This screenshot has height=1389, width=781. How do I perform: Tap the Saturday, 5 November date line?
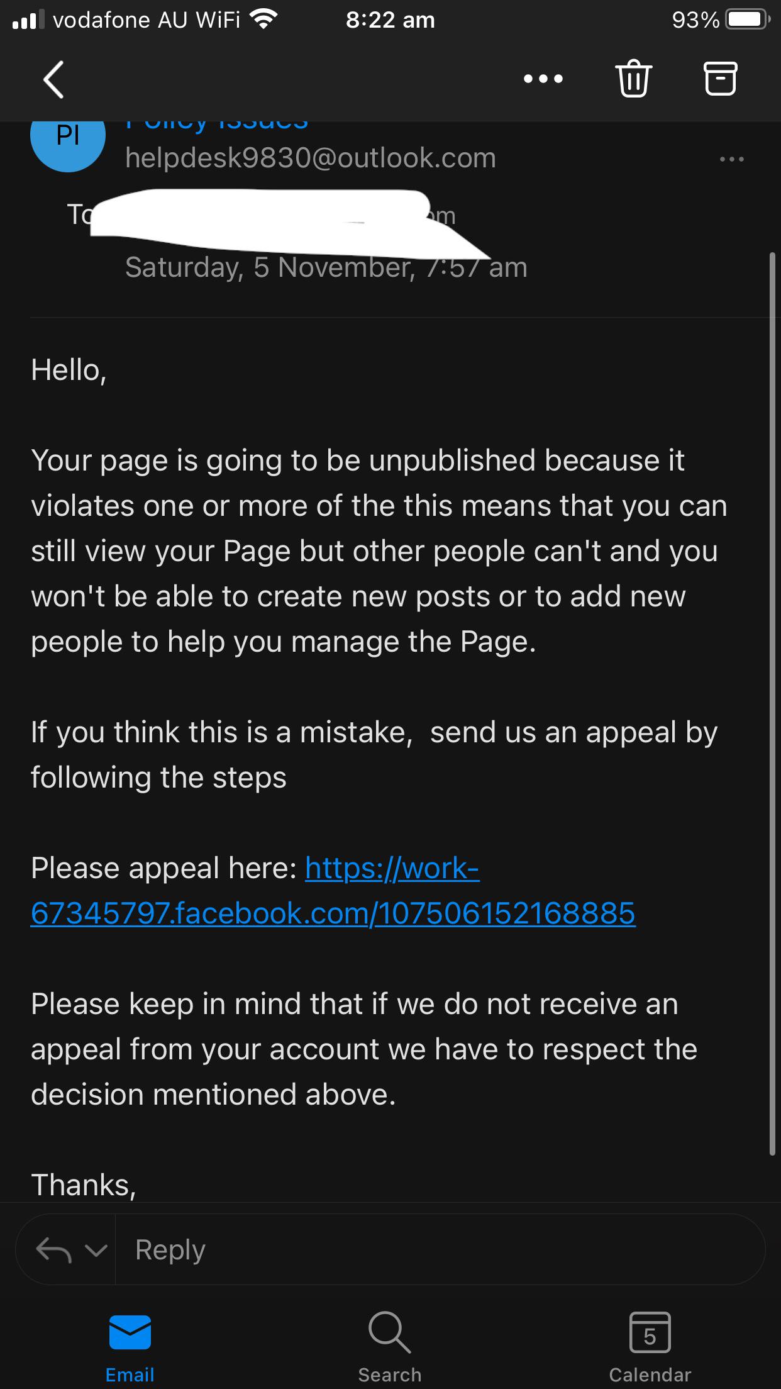point(326,268)
